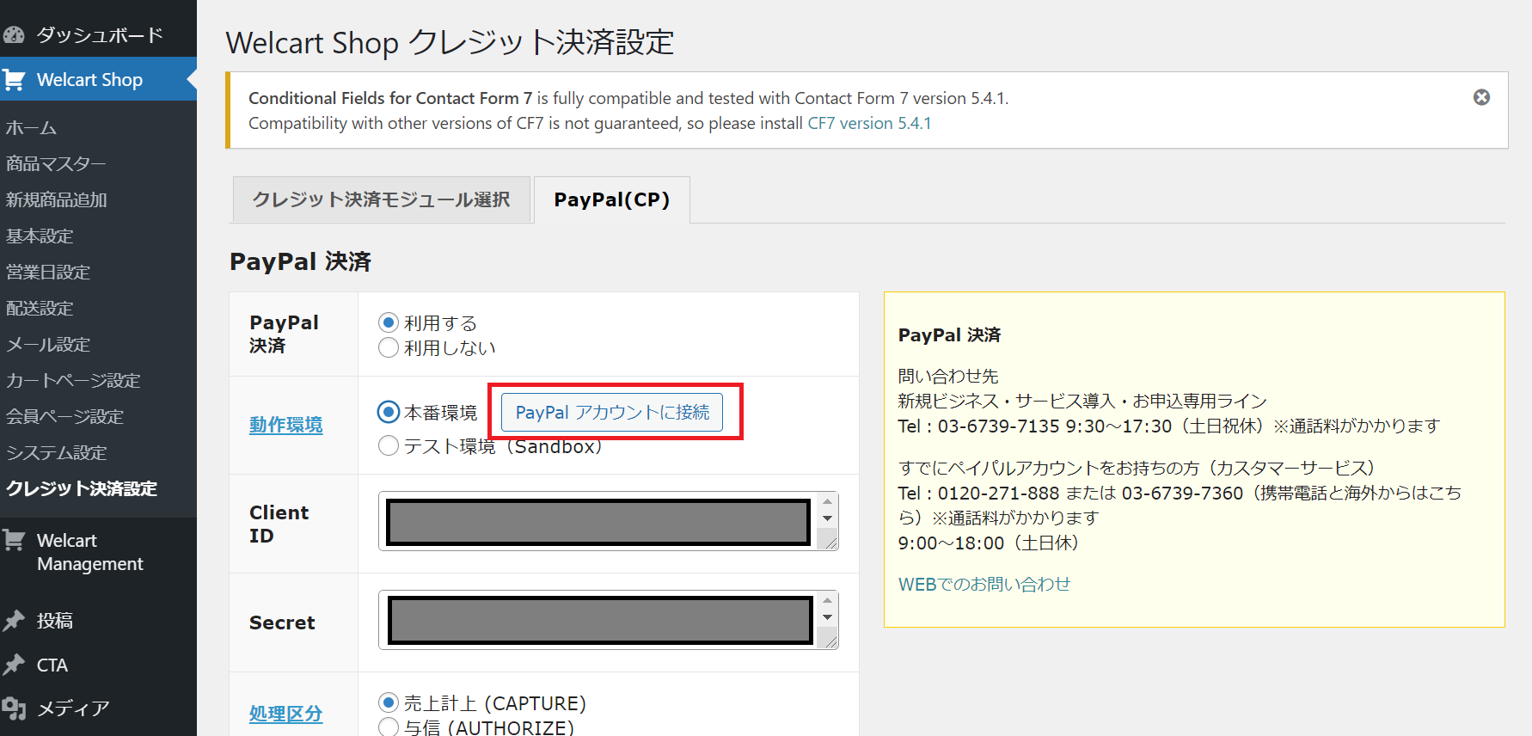Open 新規商品追加 submenu item

point(57,199)
